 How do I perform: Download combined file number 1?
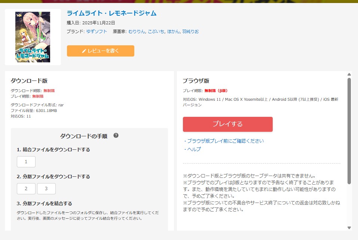point(26,162)
